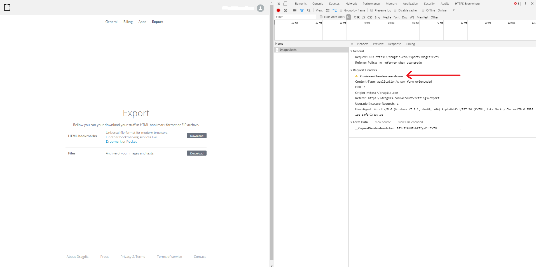Open the Performance tab
Image resolution: width=536 pixels, height=267 pixels.
[x=371, y=4]
